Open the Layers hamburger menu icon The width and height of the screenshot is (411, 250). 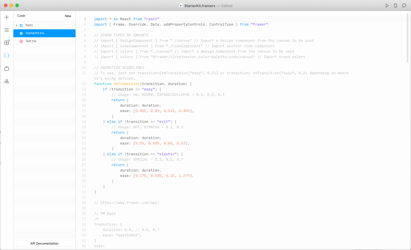point(7,30)
